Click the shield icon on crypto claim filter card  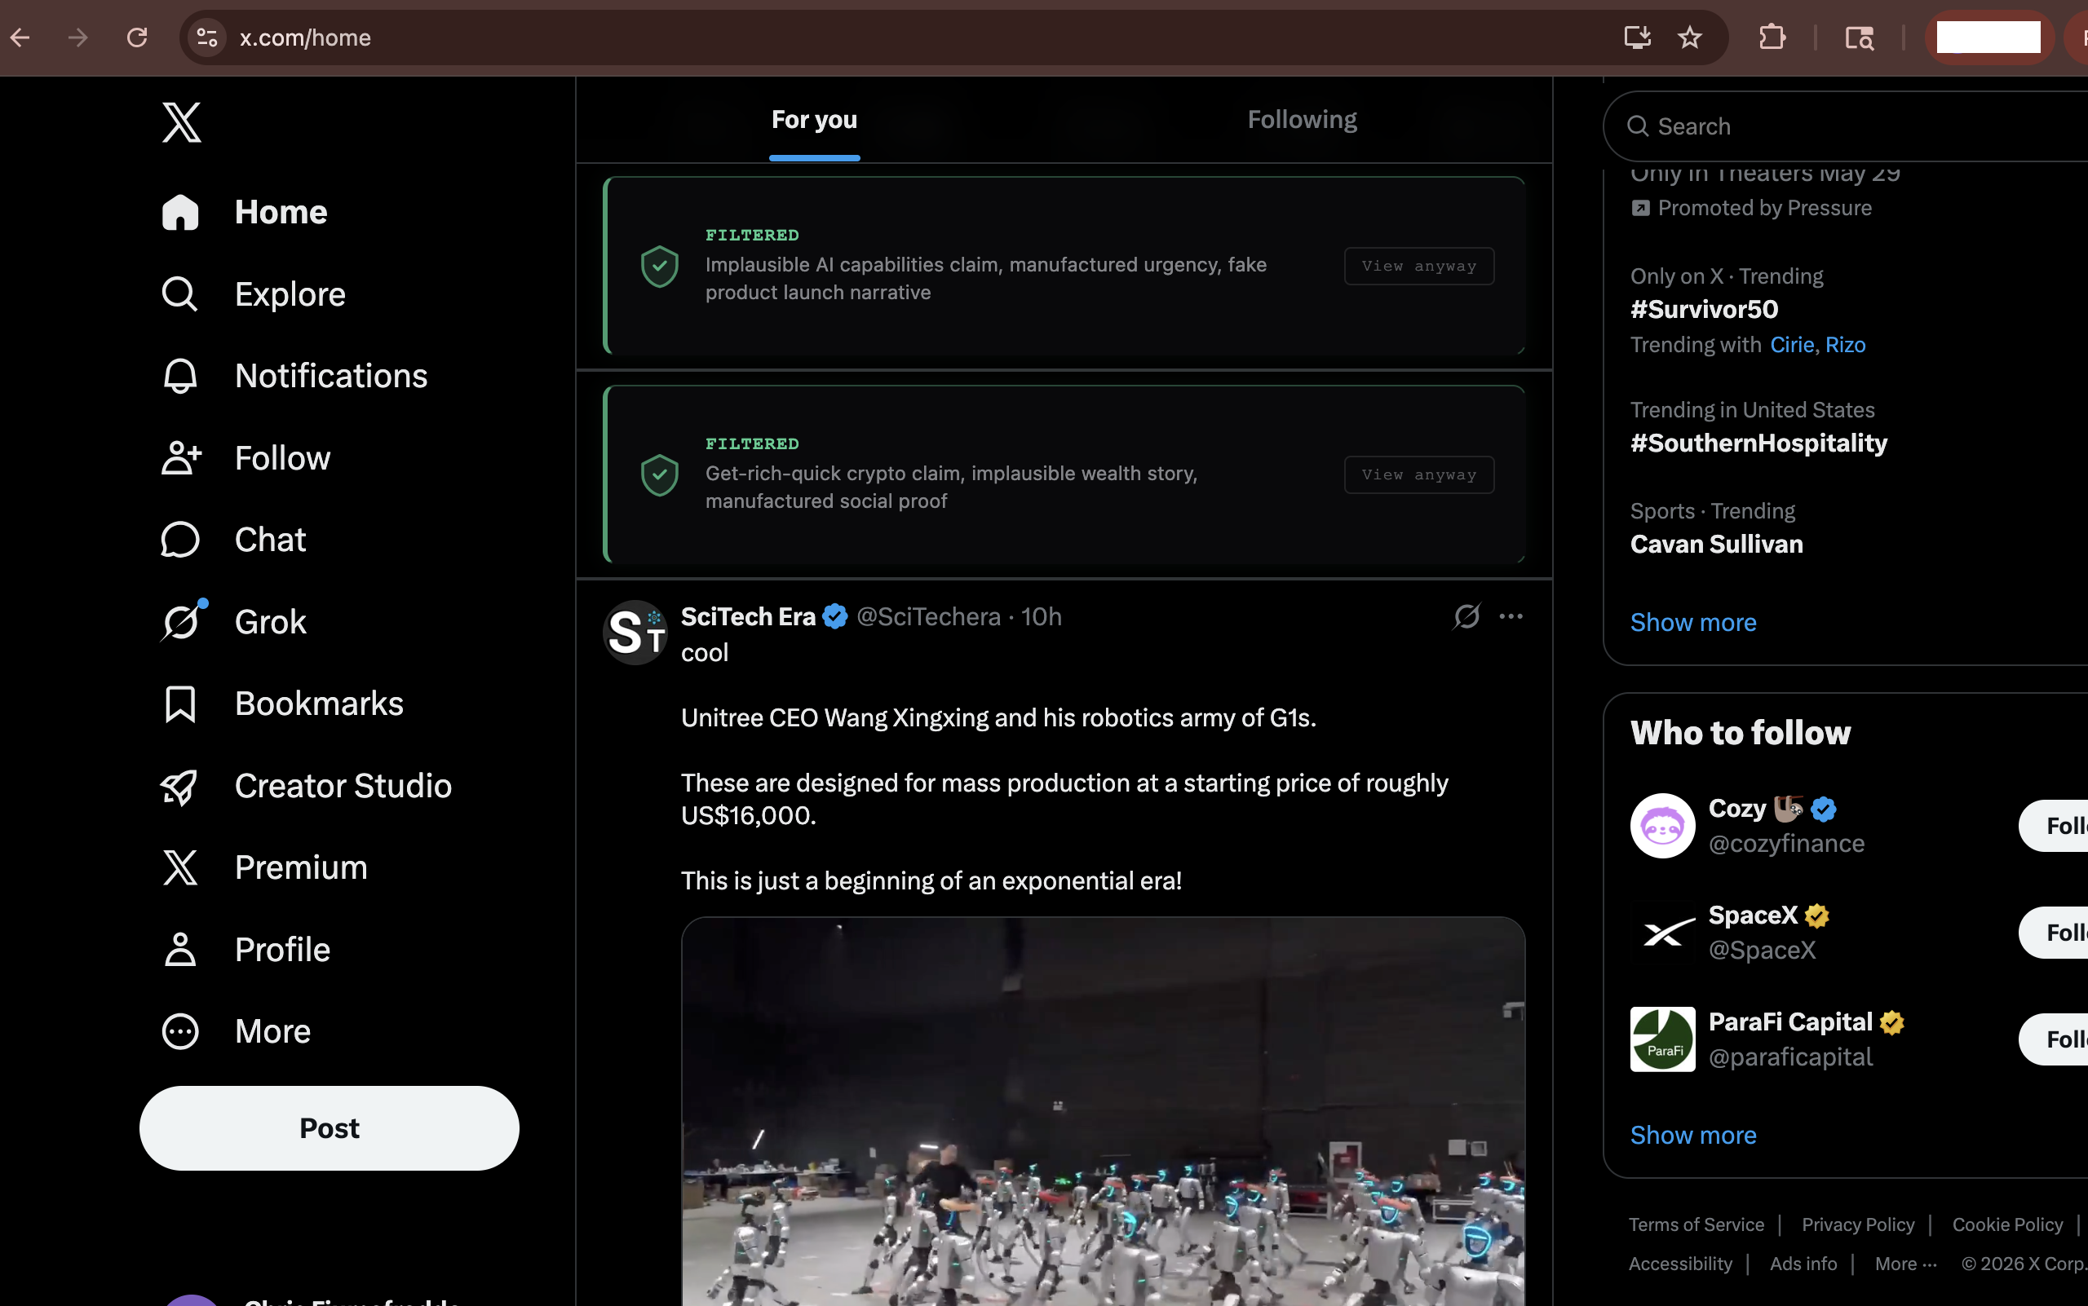(659, 475)
